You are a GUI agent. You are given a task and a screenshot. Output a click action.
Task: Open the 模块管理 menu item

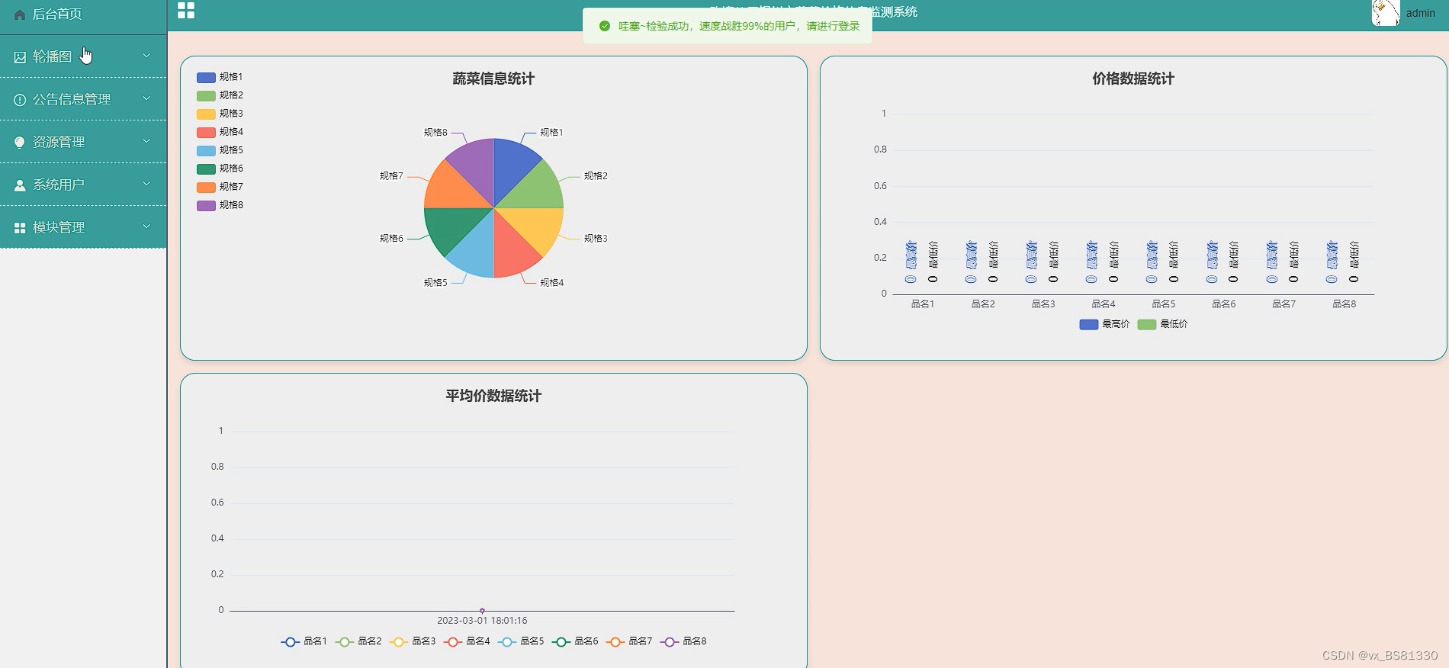point(83,227)
